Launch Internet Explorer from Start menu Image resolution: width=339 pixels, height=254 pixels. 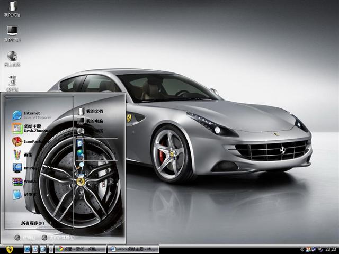coord(32,115)
